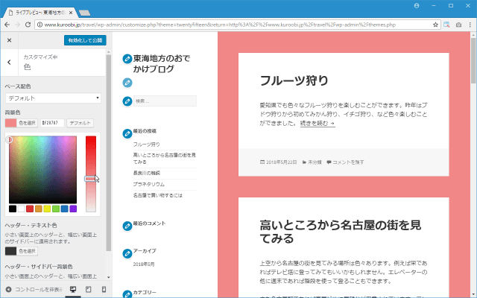This screenshot has height=298, width=477.
Task: Pick the purple palette swatch
Action: pyautogui.click(x=73, y=209)
